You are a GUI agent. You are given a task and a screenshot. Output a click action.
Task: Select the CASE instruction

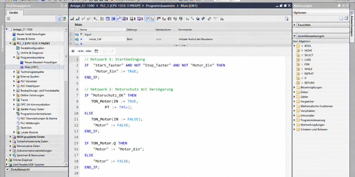coord(307,60)
